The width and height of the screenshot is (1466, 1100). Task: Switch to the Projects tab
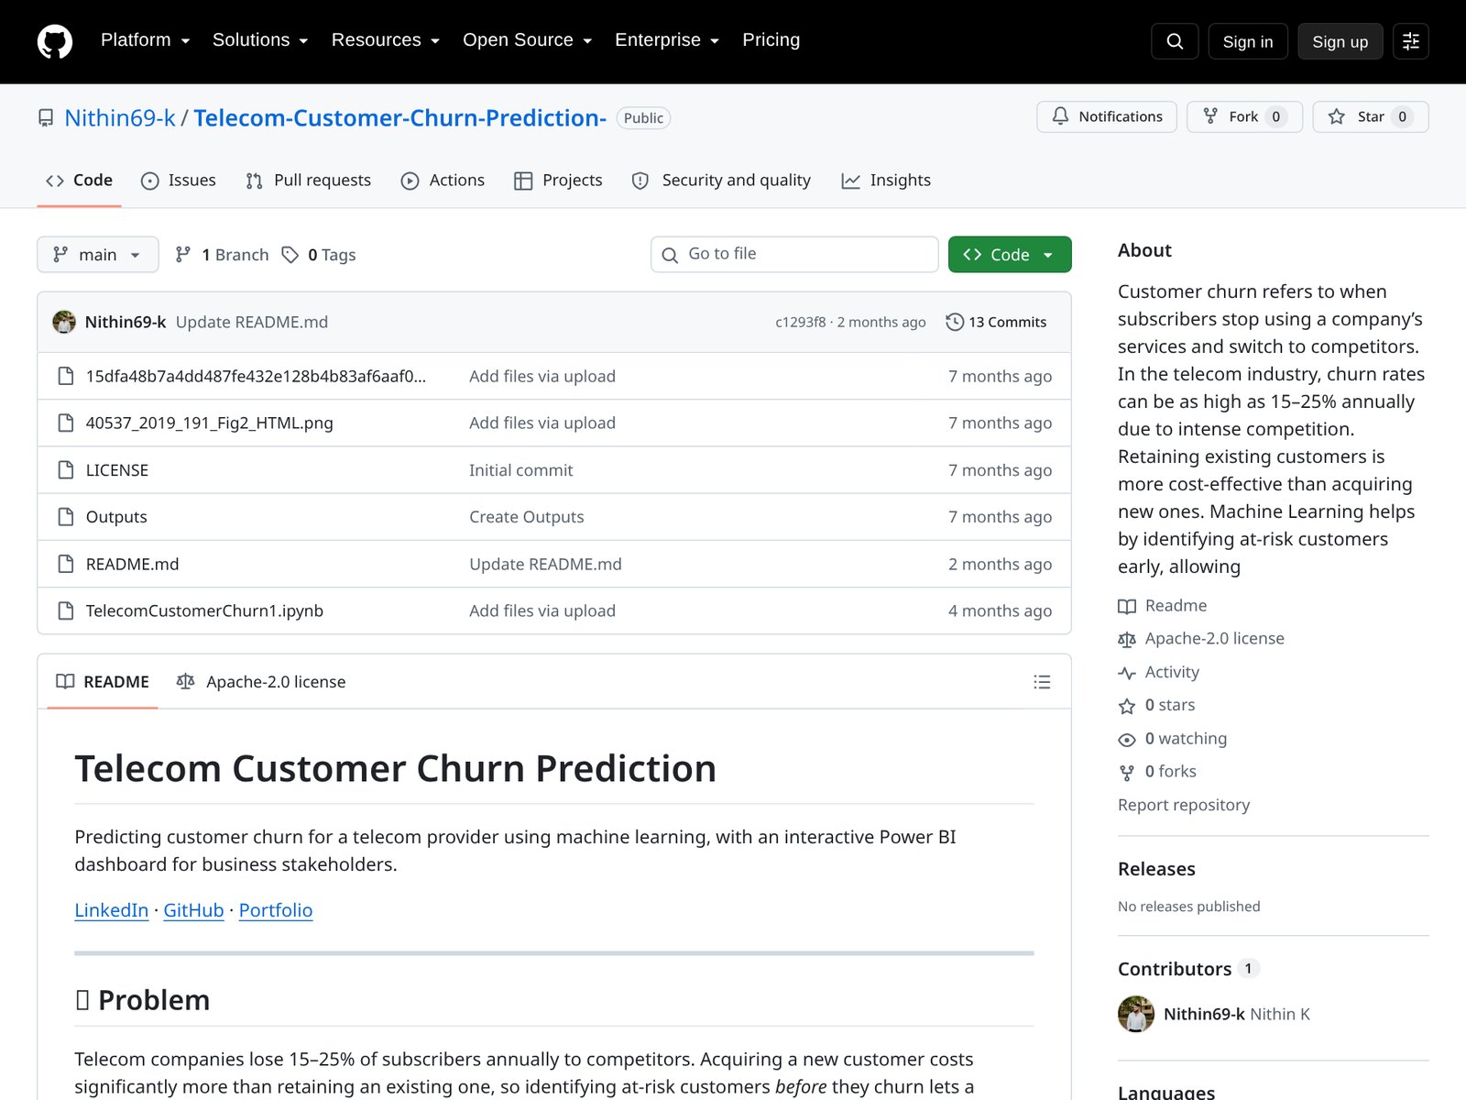coord(559,181)
